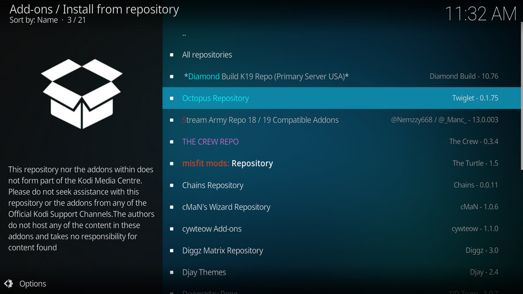Select All repositories entry
The image size is (523, 294).
pos(207,55)
